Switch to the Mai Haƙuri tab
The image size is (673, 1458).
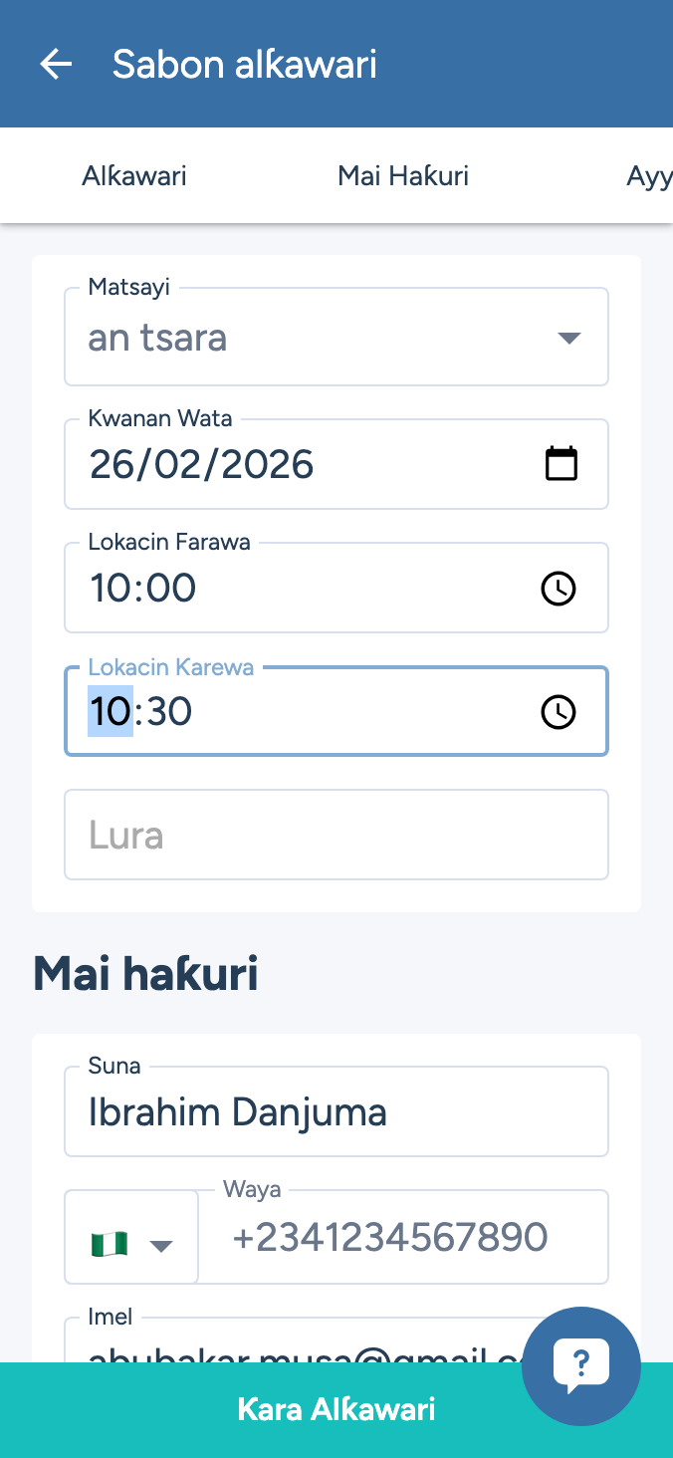point(403,176)
